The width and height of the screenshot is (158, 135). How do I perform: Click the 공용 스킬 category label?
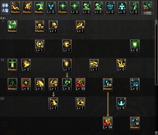tap(5, 8)
